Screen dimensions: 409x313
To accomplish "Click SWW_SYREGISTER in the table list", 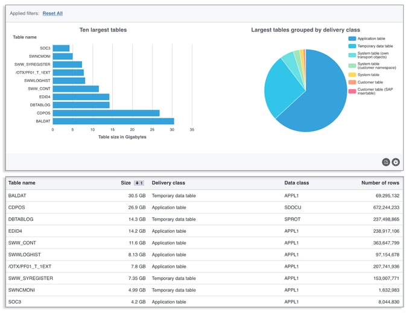I will [31, 278].
